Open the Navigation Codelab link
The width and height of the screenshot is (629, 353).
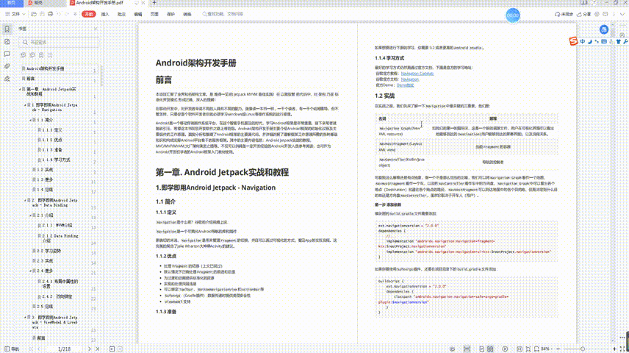click(x=417, y=74)
